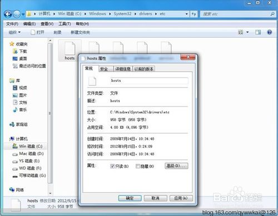This screenshot has height=216, width=278.
Task: Click the search magnifier icon
Action: pos(272,14)
